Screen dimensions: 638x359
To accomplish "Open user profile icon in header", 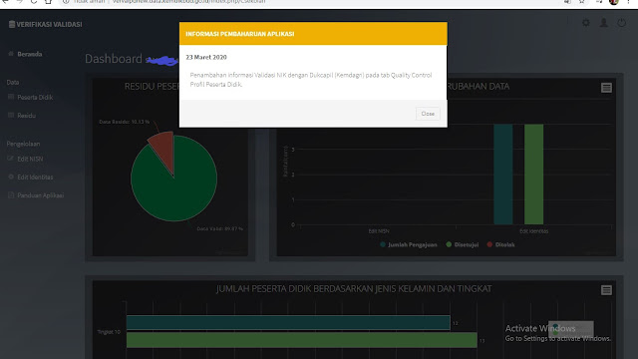I will pos(604,23).
